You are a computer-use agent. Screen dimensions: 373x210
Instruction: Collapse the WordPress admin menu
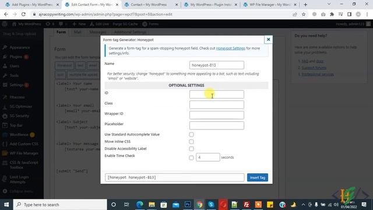click(x=21, y=191)
